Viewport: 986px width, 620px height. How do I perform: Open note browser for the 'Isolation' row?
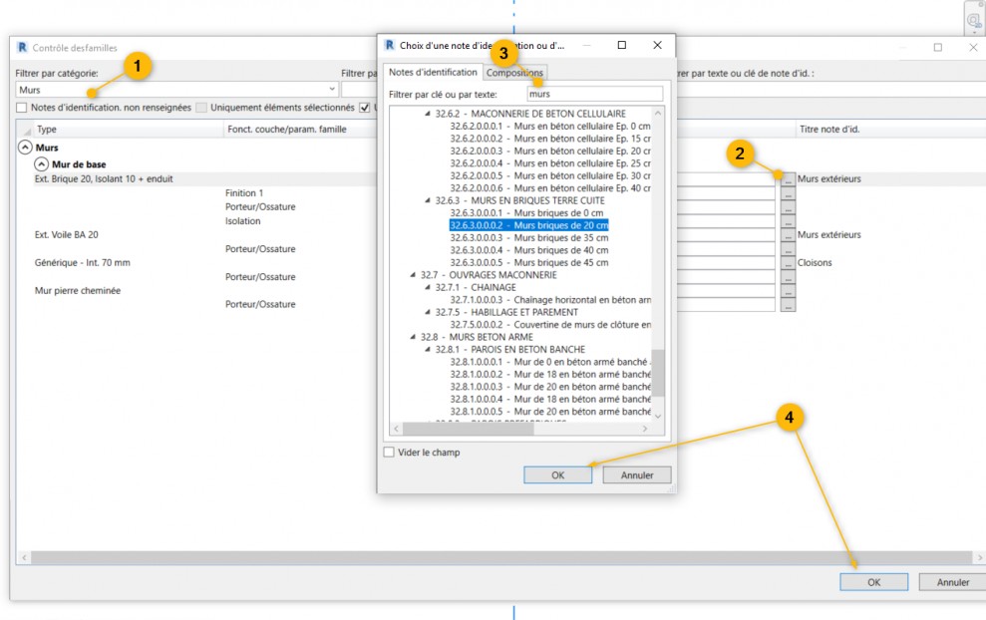point(788,220)
